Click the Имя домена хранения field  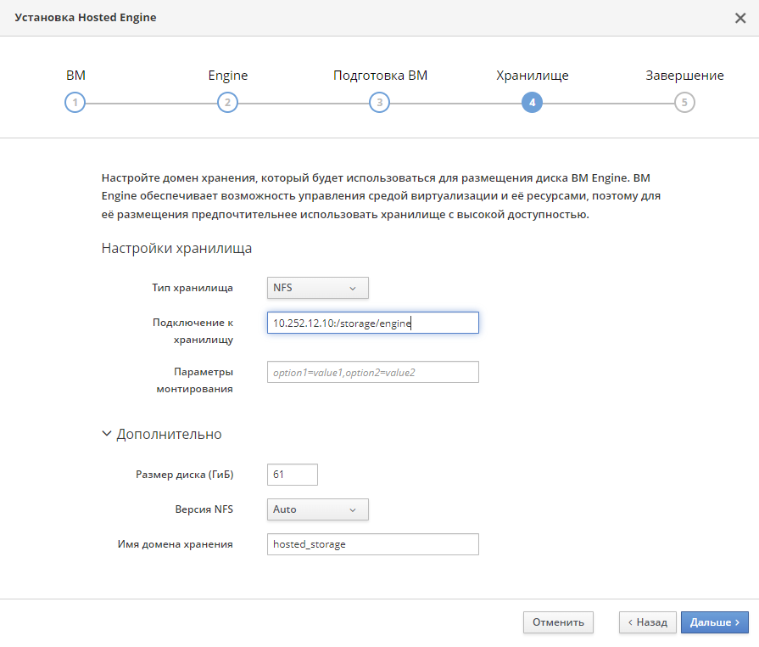[373, 544]
